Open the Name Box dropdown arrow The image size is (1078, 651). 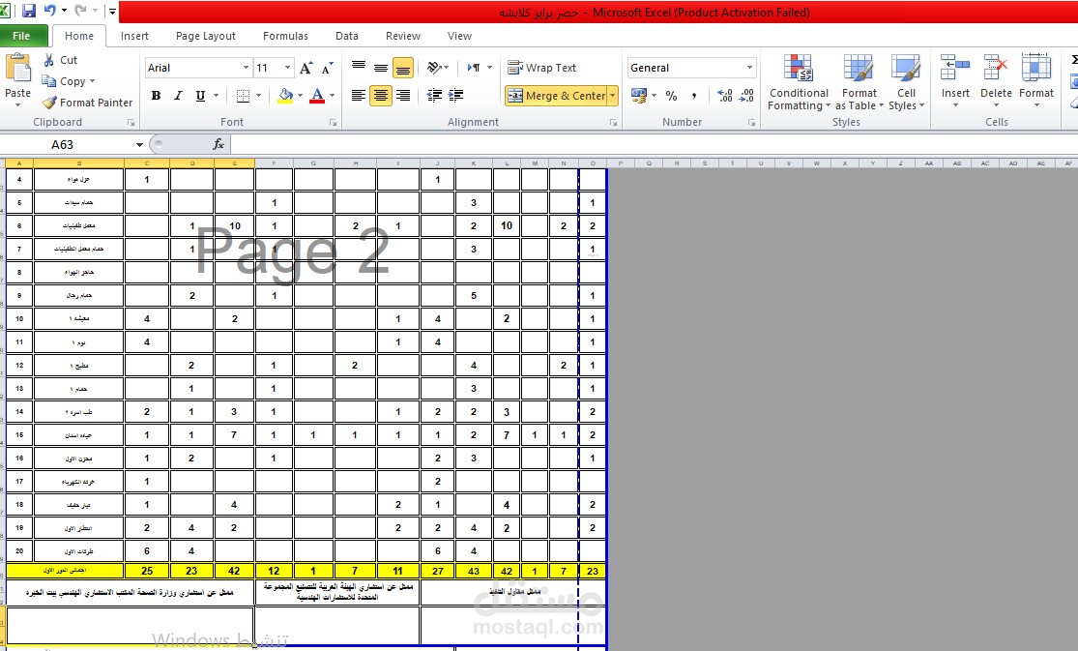(x=139, y=144)
